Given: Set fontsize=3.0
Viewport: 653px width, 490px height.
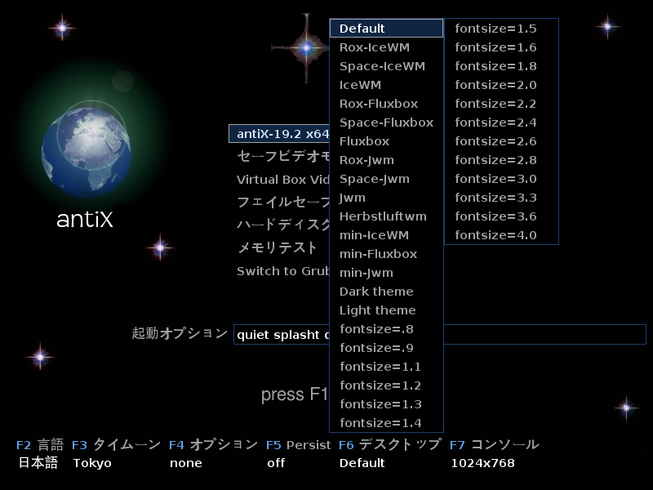Looking at the screenshot, I should [x=501, y=178].
